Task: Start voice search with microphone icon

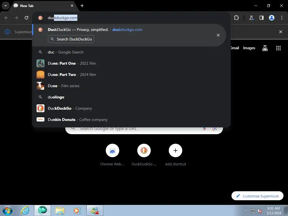Action: [204, 129]
